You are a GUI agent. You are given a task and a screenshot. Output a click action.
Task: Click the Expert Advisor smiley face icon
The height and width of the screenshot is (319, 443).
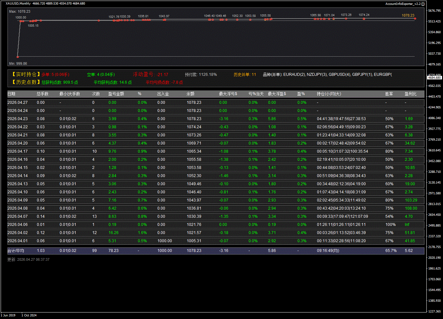(x=423, y=4)
